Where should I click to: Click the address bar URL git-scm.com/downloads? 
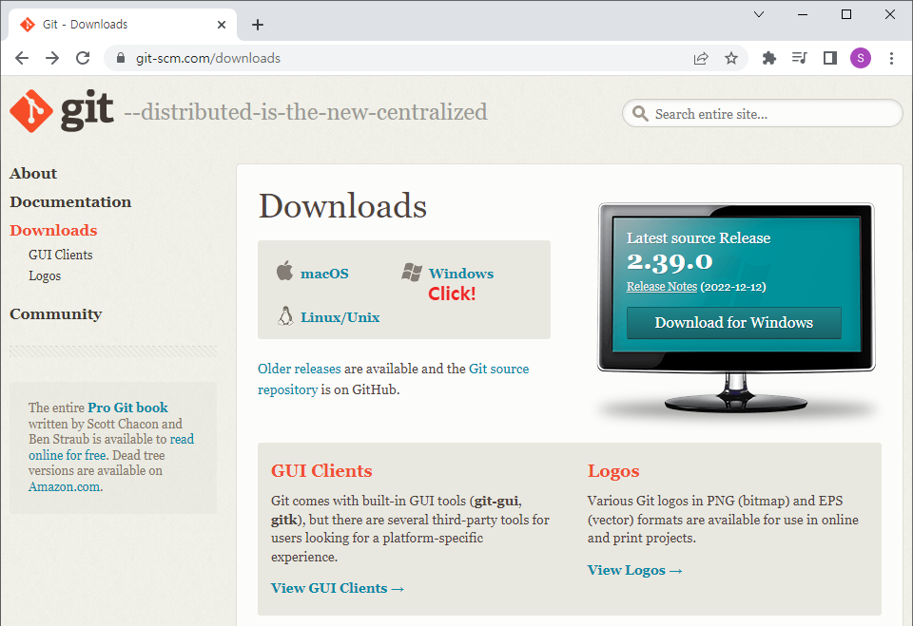208,58
